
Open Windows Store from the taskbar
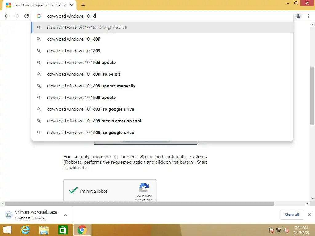pos(63,230)
